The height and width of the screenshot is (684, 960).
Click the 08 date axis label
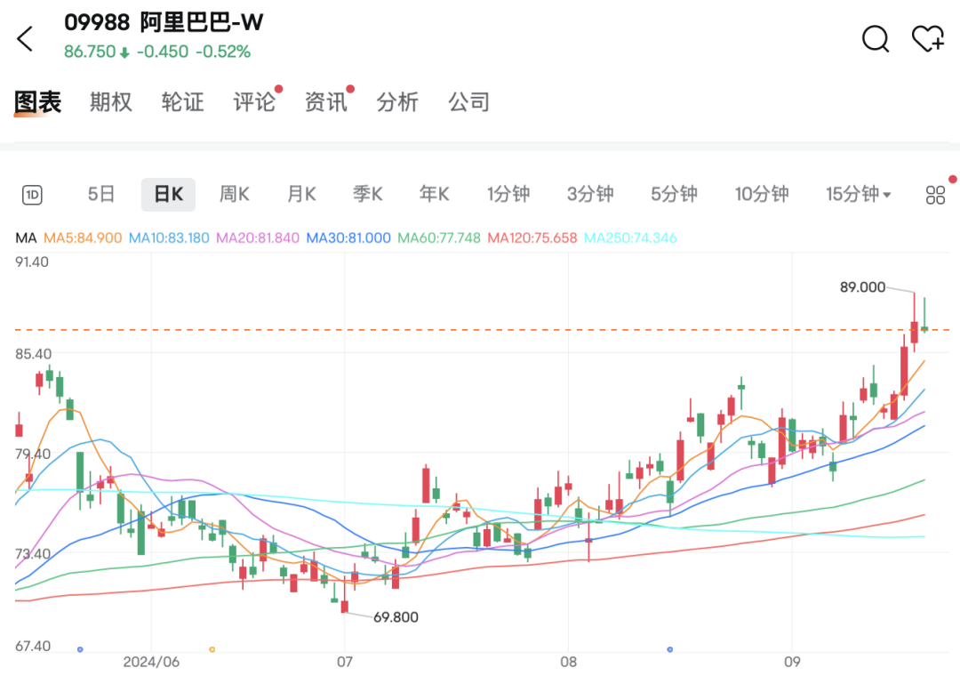(x=568, y=662)
